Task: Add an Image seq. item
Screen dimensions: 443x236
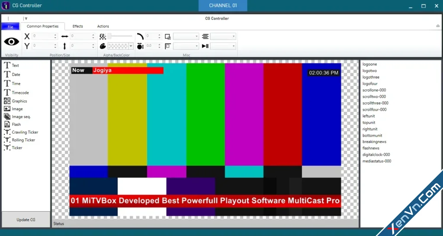Action: point(17,117)
